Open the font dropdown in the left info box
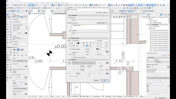Screen dimensions: 176x99 pyautogui.click(x=20, y=22)
